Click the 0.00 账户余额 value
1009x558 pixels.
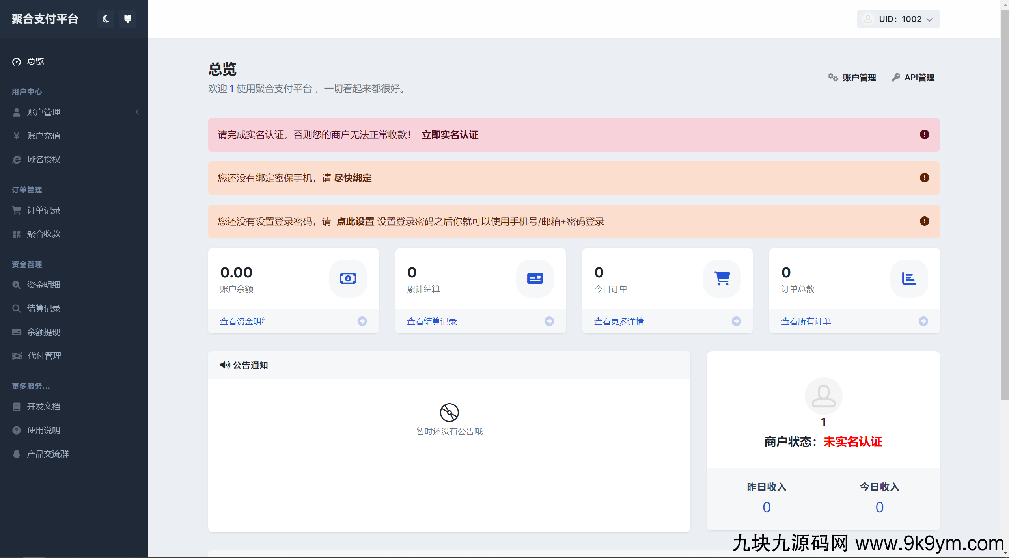click(x=236, y=272)
